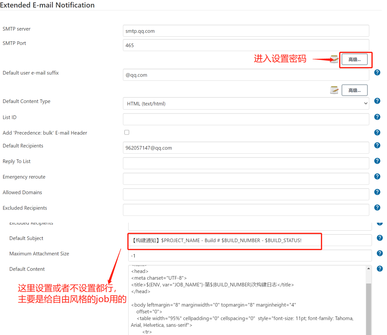This screenshot has height=335, width=387.
Task: Click the 高级 button under SMTP Port
Action: click(354, 59)
